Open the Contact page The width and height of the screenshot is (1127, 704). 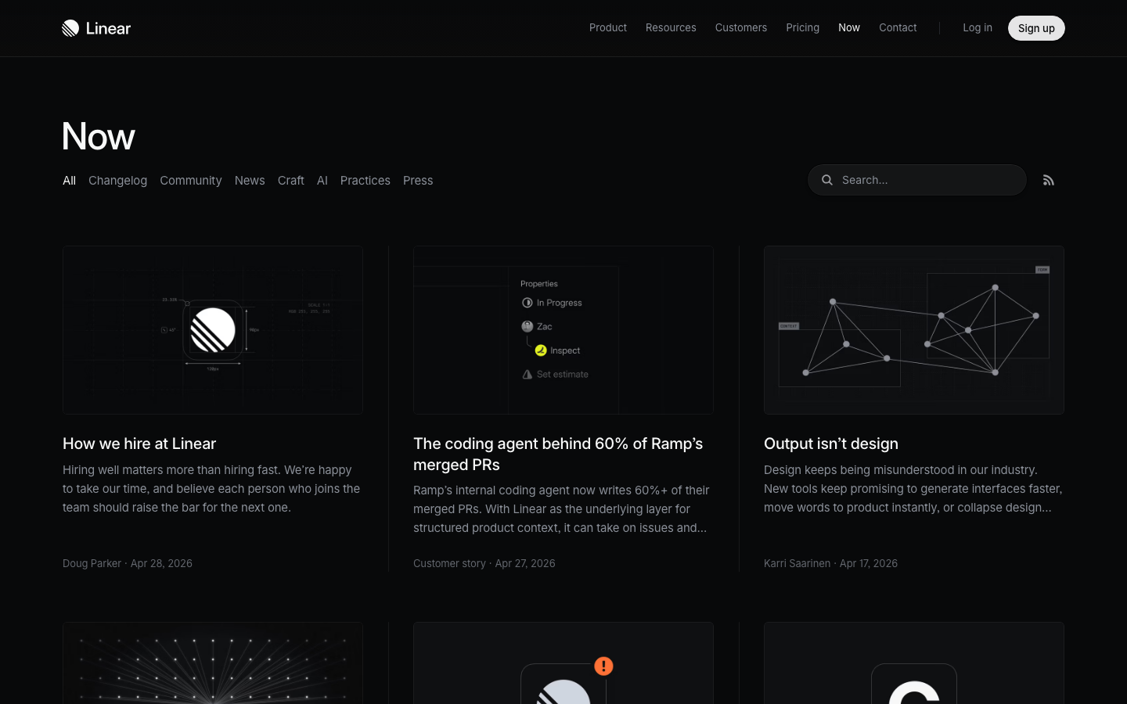(898, 27)
